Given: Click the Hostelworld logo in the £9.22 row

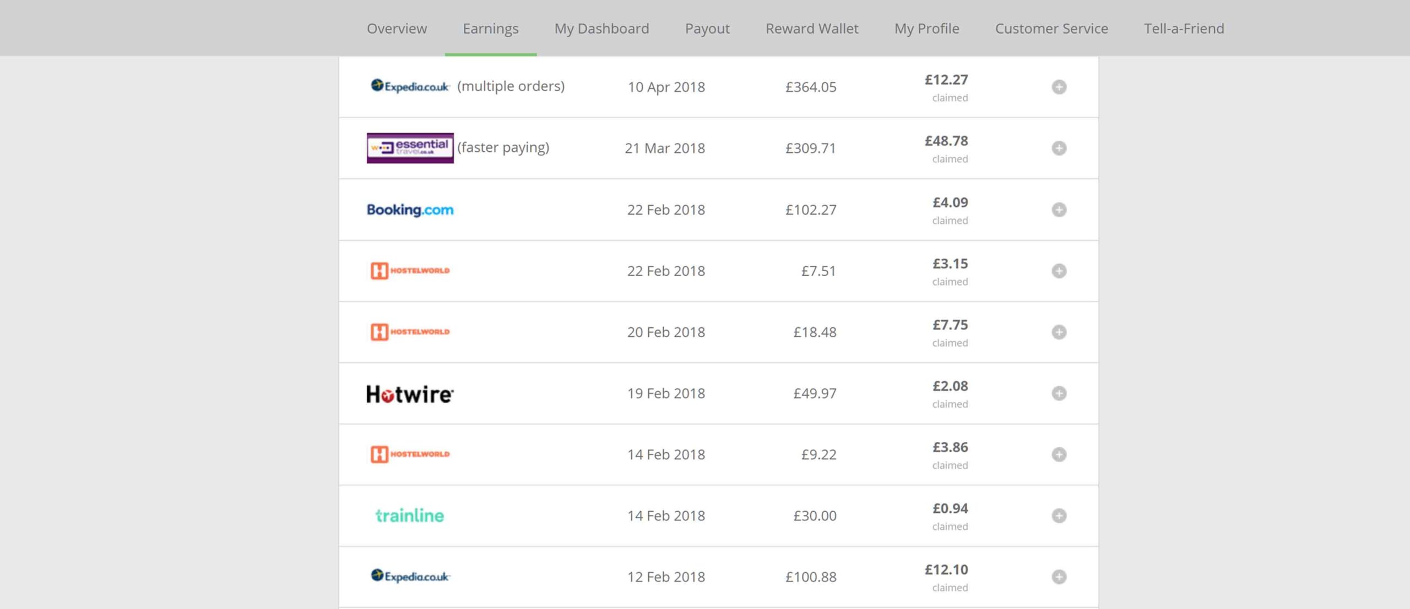Looking at the screenshot, I should [410, 454].
